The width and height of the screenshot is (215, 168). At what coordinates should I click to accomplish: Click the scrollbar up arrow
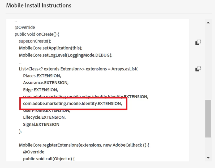tap(208, 23)
